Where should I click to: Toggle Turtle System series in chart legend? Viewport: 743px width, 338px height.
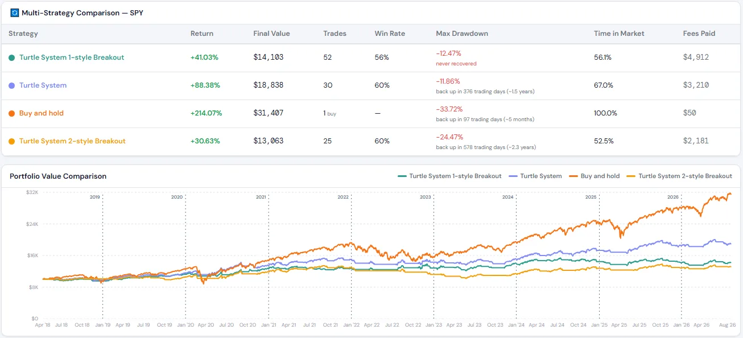(x=535, y=176)
